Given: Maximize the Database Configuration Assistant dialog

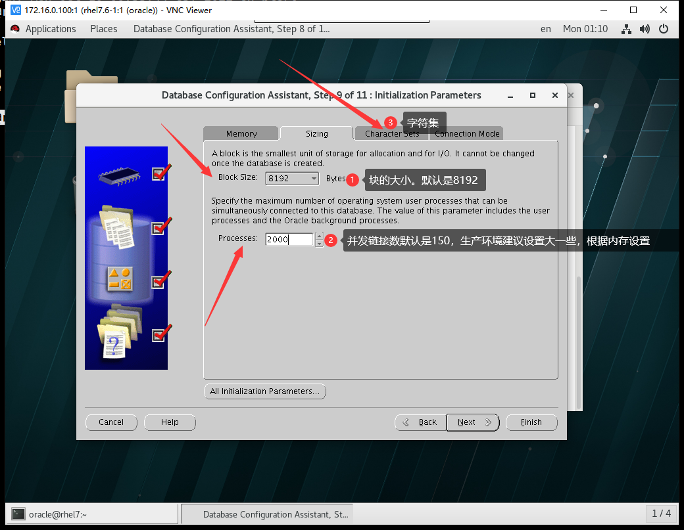Looking at the screenshot, I should click(x=533, y=95).
